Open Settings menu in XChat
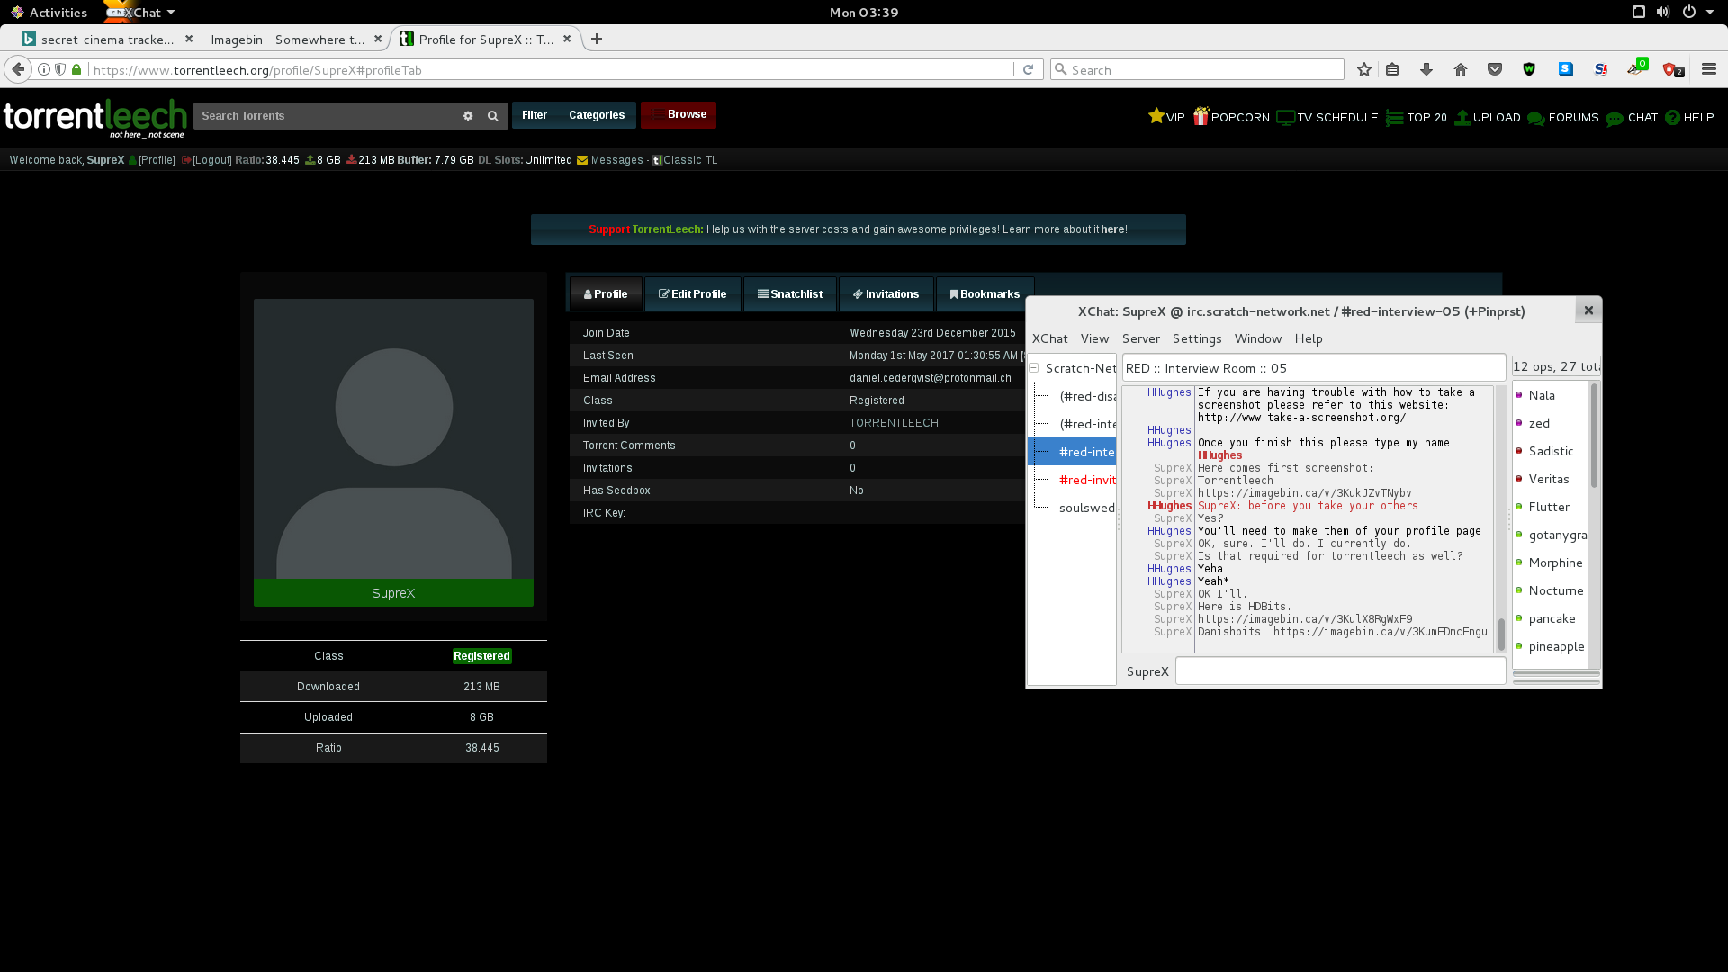 1196,338
